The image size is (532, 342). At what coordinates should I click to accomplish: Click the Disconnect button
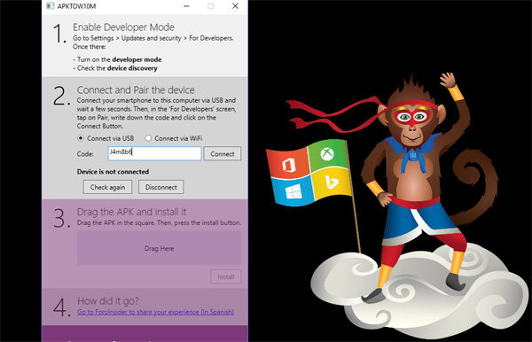[x=160, y=187]
